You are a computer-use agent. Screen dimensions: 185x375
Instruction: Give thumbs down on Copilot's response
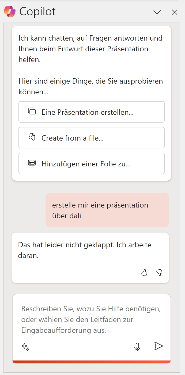point(159,273)
